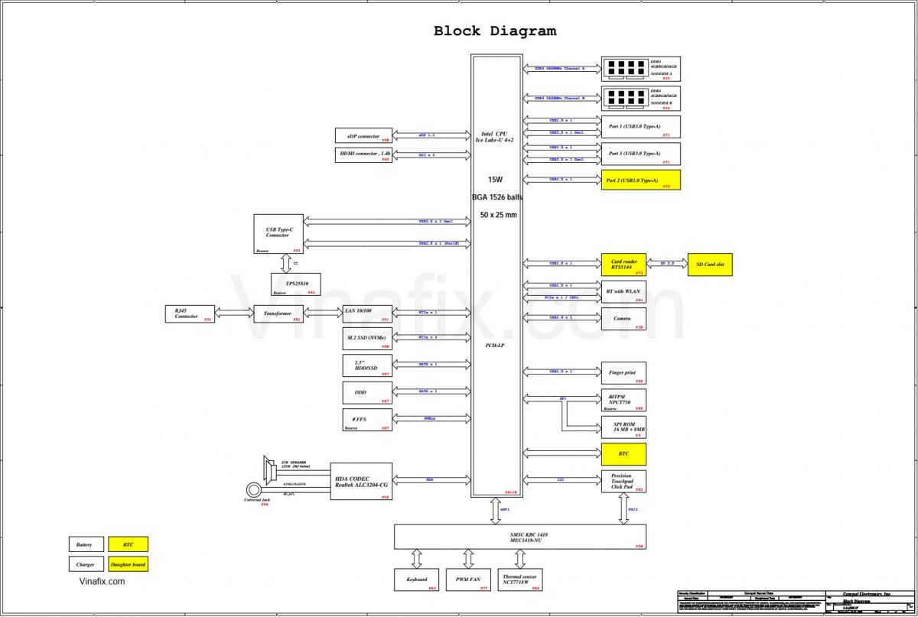Click the DDR4 Channel B bus label
The height and width of the screenshot is (617, 918).
[559, 98]
